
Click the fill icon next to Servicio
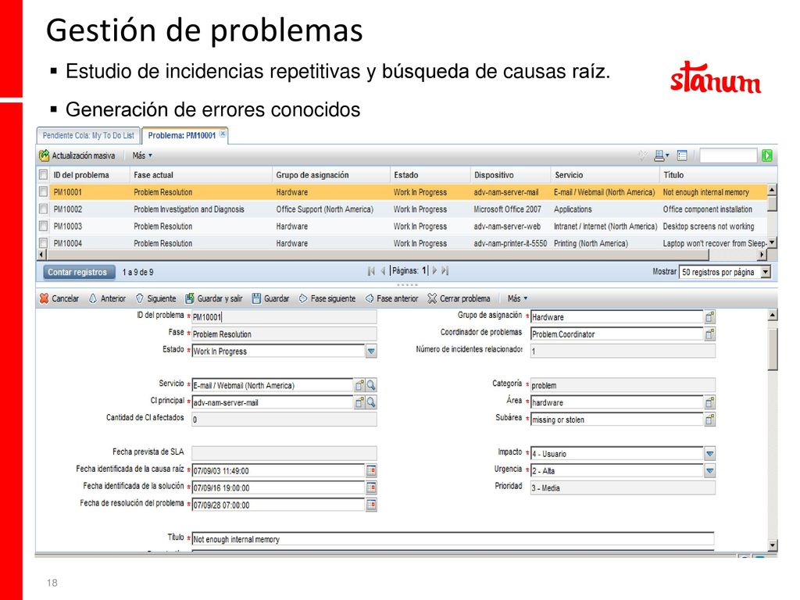pos(359,385)
